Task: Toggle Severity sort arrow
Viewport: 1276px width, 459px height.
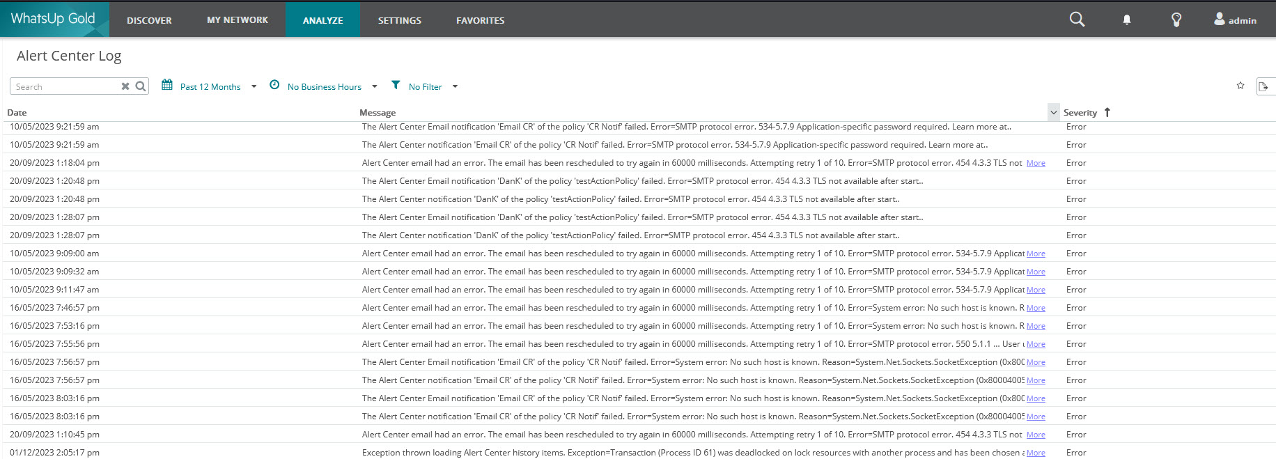Action: coord(1107,112)
